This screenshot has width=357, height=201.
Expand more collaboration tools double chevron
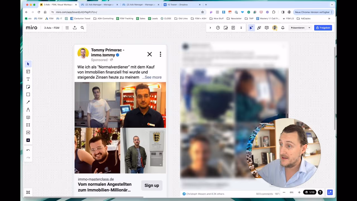[x=241, y=28]
